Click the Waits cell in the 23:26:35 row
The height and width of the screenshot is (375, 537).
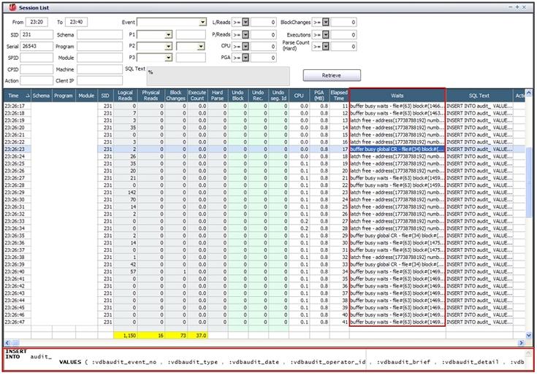pos(397,236)
